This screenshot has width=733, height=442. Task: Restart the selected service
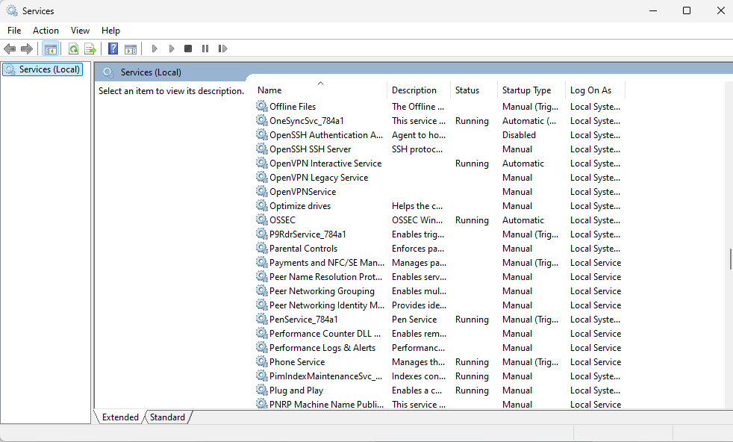(222, 49)
